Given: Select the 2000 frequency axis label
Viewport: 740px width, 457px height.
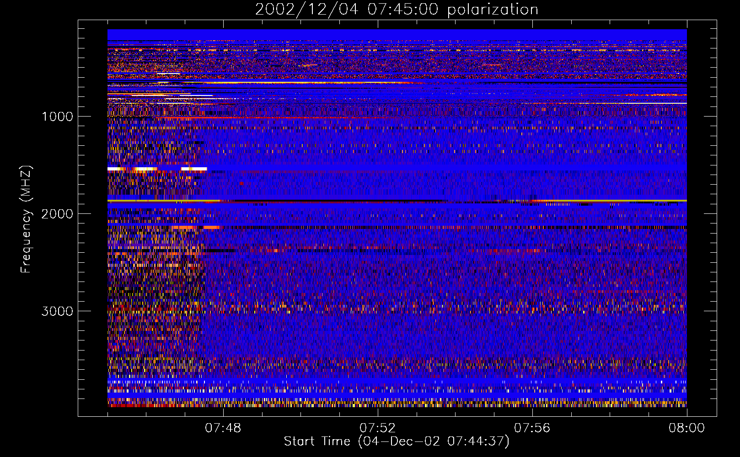Looking at the screenshot, I should [x=57, y=214].
